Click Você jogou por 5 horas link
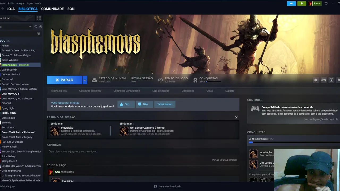This screenshot has height=191, width=340. tap(65, 103)
